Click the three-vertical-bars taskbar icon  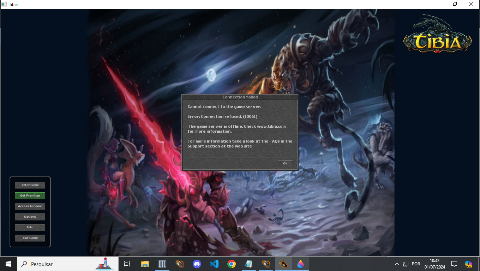(x=162, y=264)
